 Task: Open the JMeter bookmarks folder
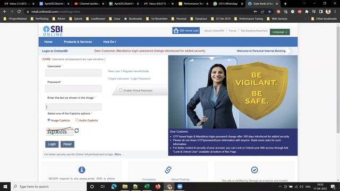[x=59, y=19]
